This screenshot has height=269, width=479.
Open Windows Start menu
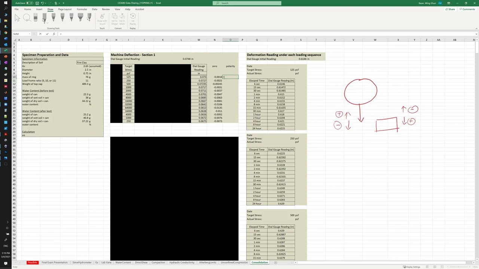(6, 3)
